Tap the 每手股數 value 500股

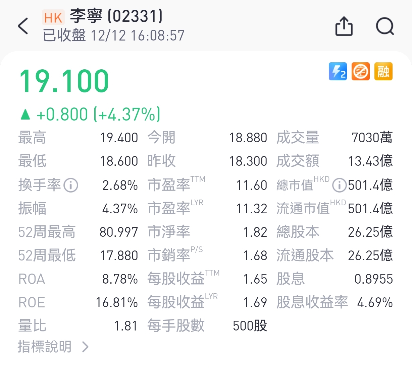pyautogui.click(x=250, y=326)
